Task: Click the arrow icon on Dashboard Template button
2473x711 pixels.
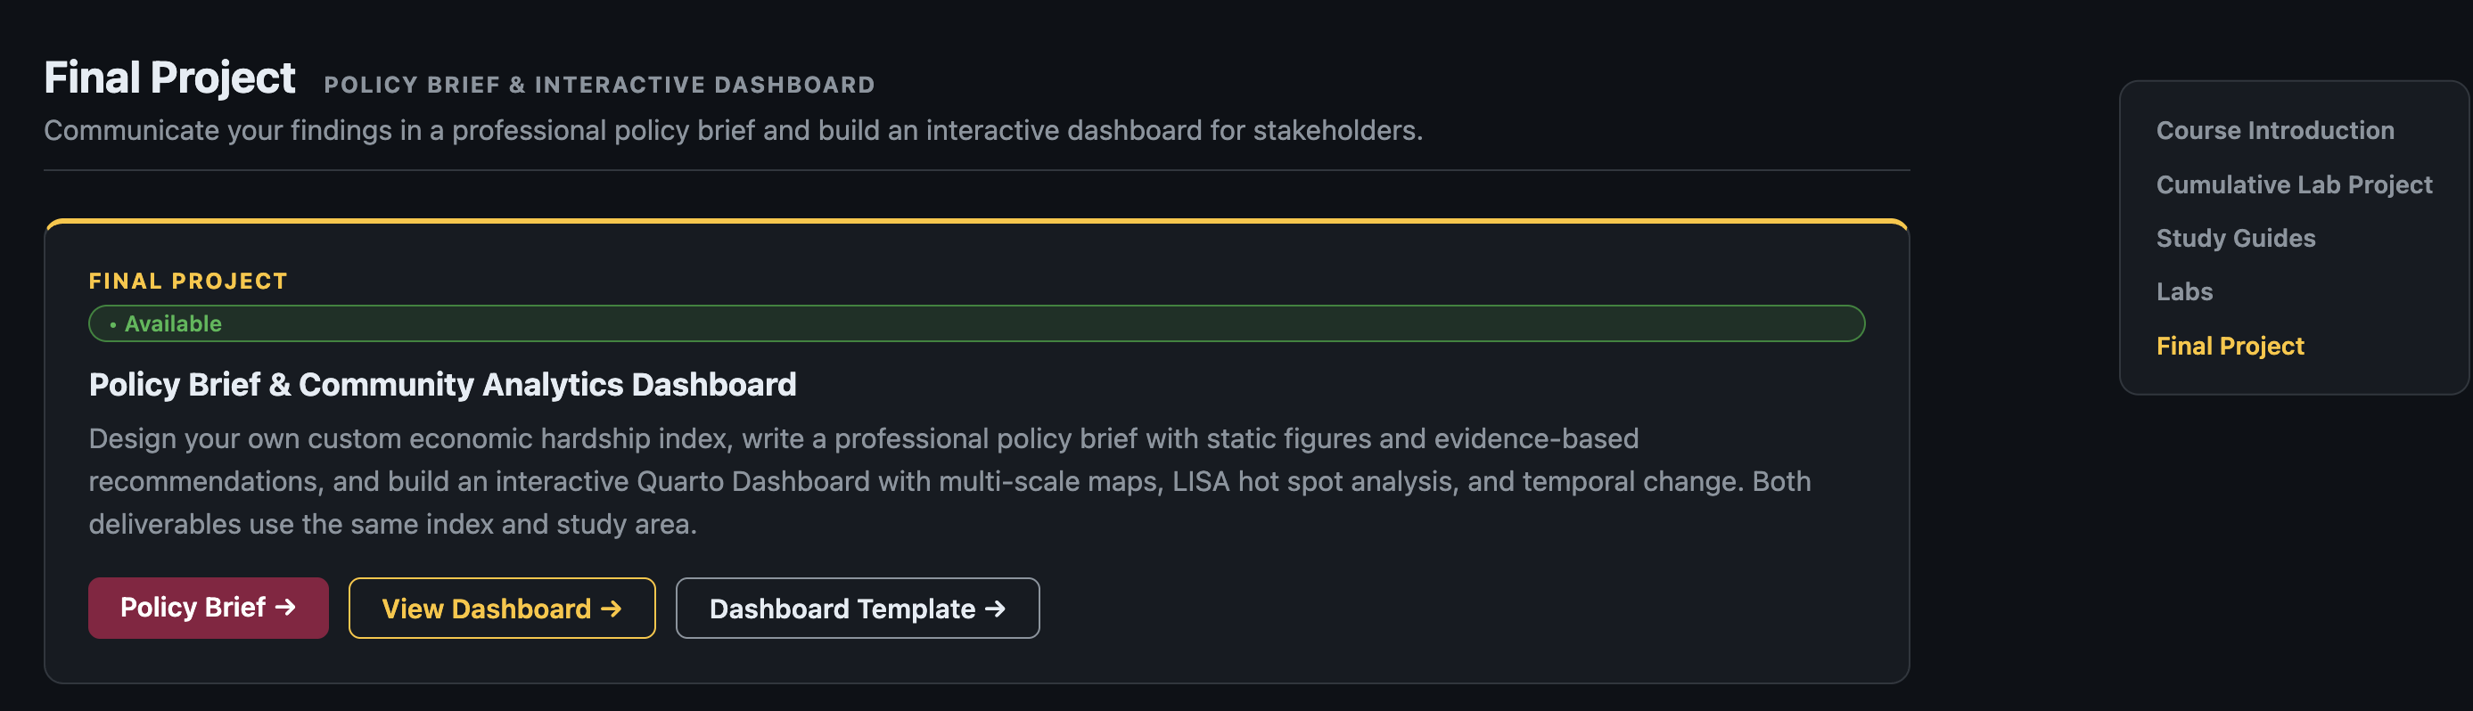Action: click(998, 608)
